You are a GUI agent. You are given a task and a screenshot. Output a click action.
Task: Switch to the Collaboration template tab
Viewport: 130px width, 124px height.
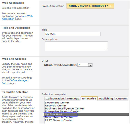[x=55, y=98]
